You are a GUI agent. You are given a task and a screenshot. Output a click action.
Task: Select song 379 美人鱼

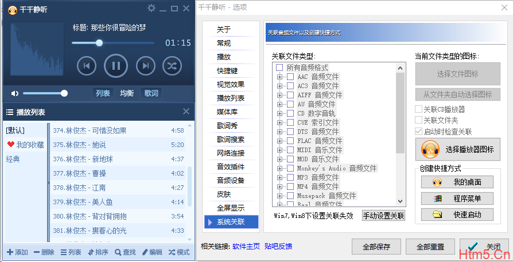point(118,202)
